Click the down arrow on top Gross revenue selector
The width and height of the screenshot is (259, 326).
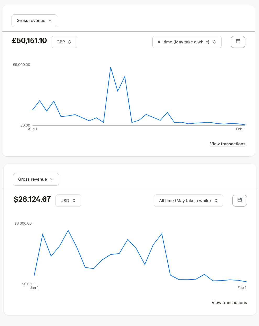[50, 21]
